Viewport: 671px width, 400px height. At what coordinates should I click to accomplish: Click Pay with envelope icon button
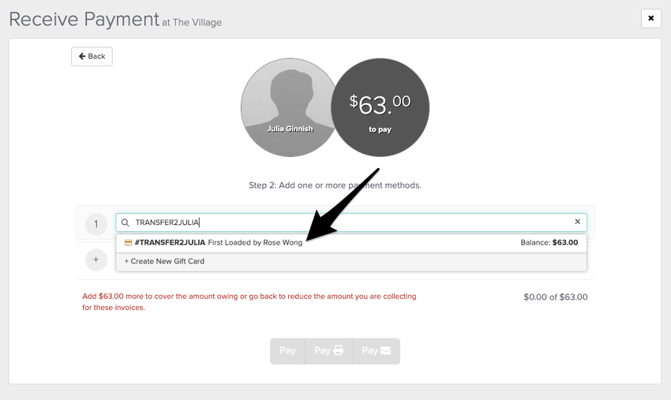[x=376, y=351]
